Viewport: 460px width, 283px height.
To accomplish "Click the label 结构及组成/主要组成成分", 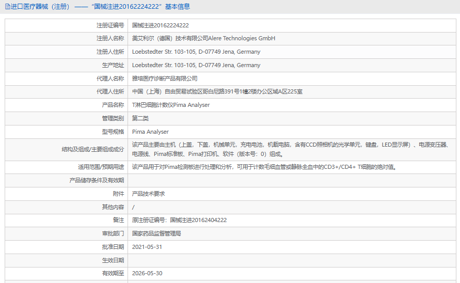I will click(93, 149).
